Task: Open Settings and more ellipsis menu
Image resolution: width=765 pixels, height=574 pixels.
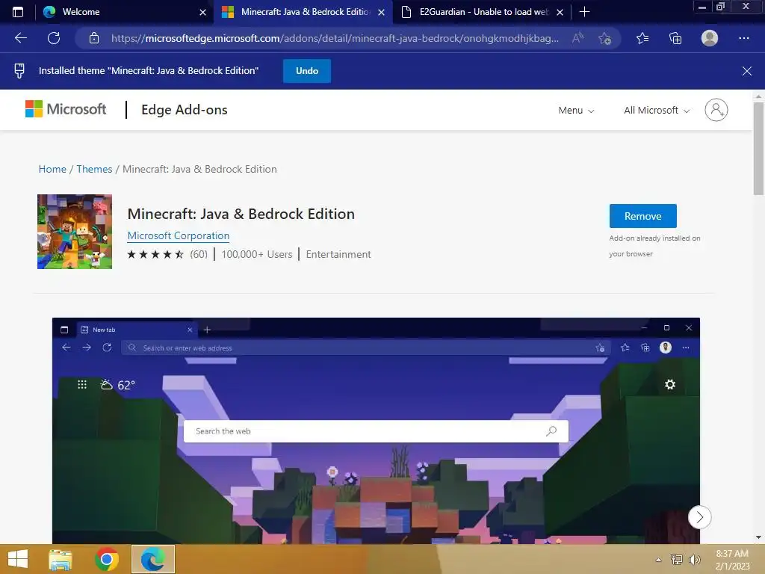Action: click(743, 38)
